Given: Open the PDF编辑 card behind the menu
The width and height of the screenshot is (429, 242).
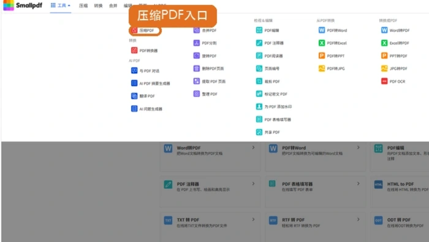Looking at the screenshot, I should coord(400,157).
